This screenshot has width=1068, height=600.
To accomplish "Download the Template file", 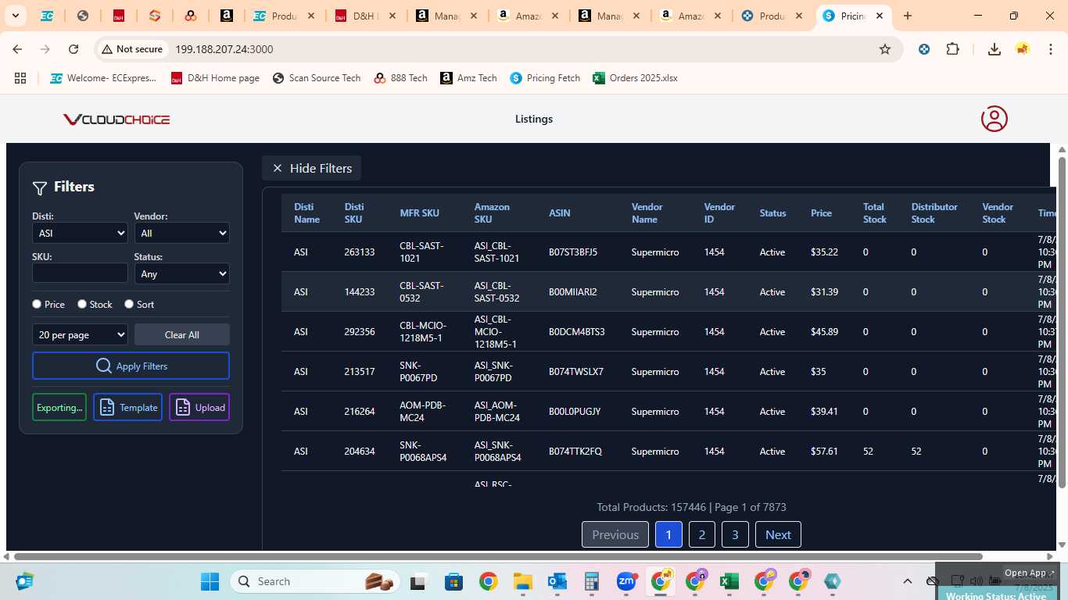I will (127, 407).
